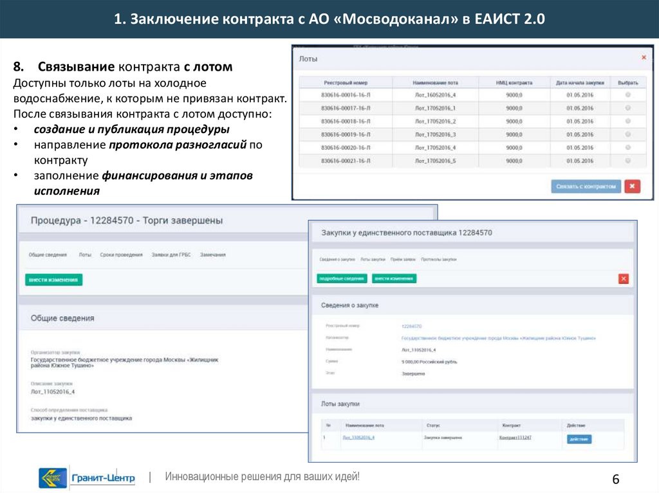Click lot name Лот_17052016_2
This screenshot has width=659, height=493.
point(435,121)
